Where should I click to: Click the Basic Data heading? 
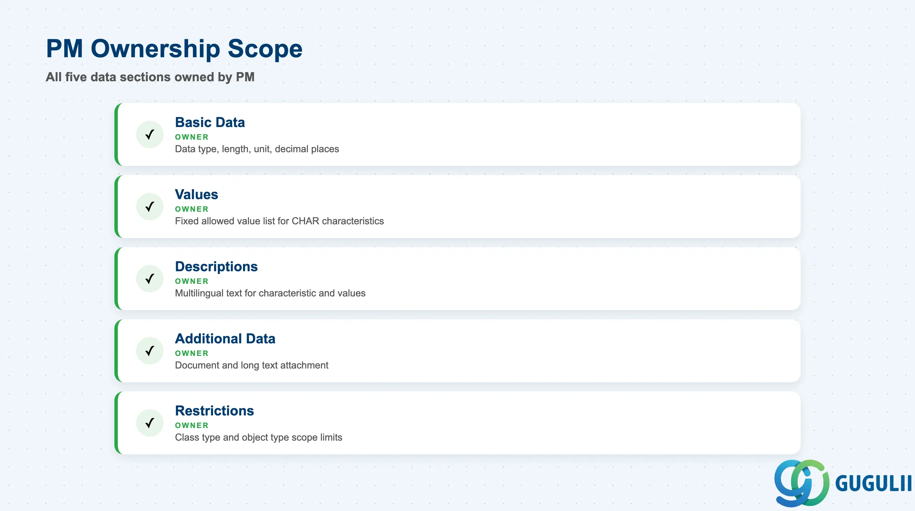(x=210, y=122)
